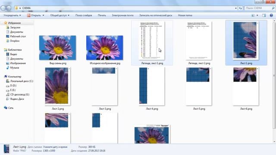The image size is (276, 155).
Task: Open Изображения library
Action: click(x=18, y=63)
